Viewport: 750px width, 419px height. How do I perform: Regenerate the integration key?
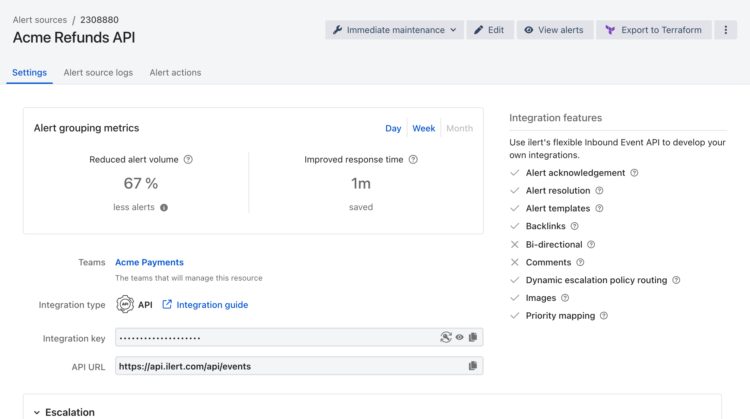446,337
